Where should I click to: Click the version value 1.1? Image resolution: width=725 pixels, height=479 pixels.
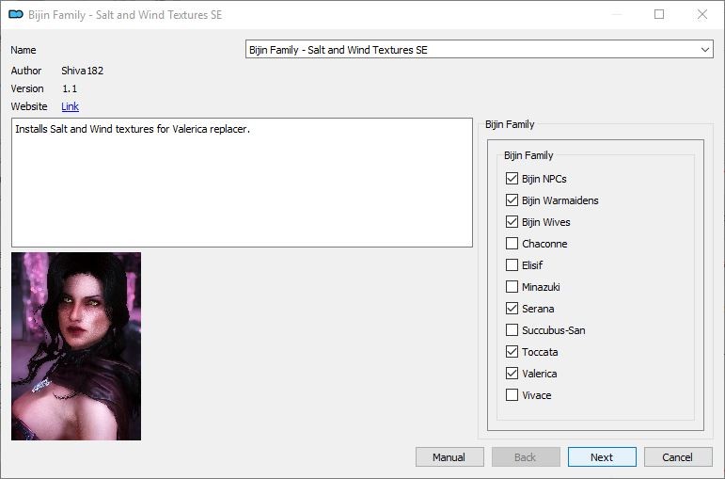click(70, 88)
